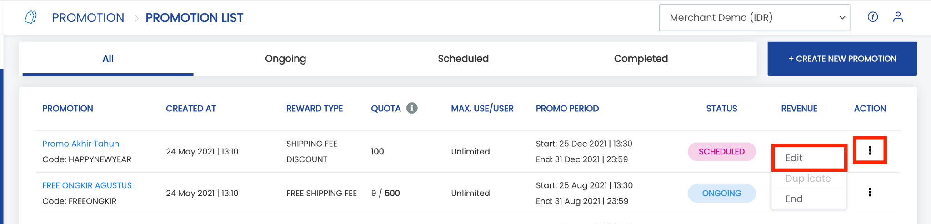Choose Duplicate from the action menu
The image size is (931, 224).
[809, 179]
